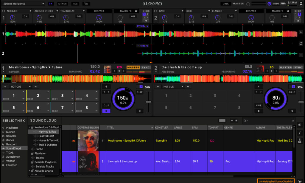Open the assistant flask icon

tap(300, 141)
